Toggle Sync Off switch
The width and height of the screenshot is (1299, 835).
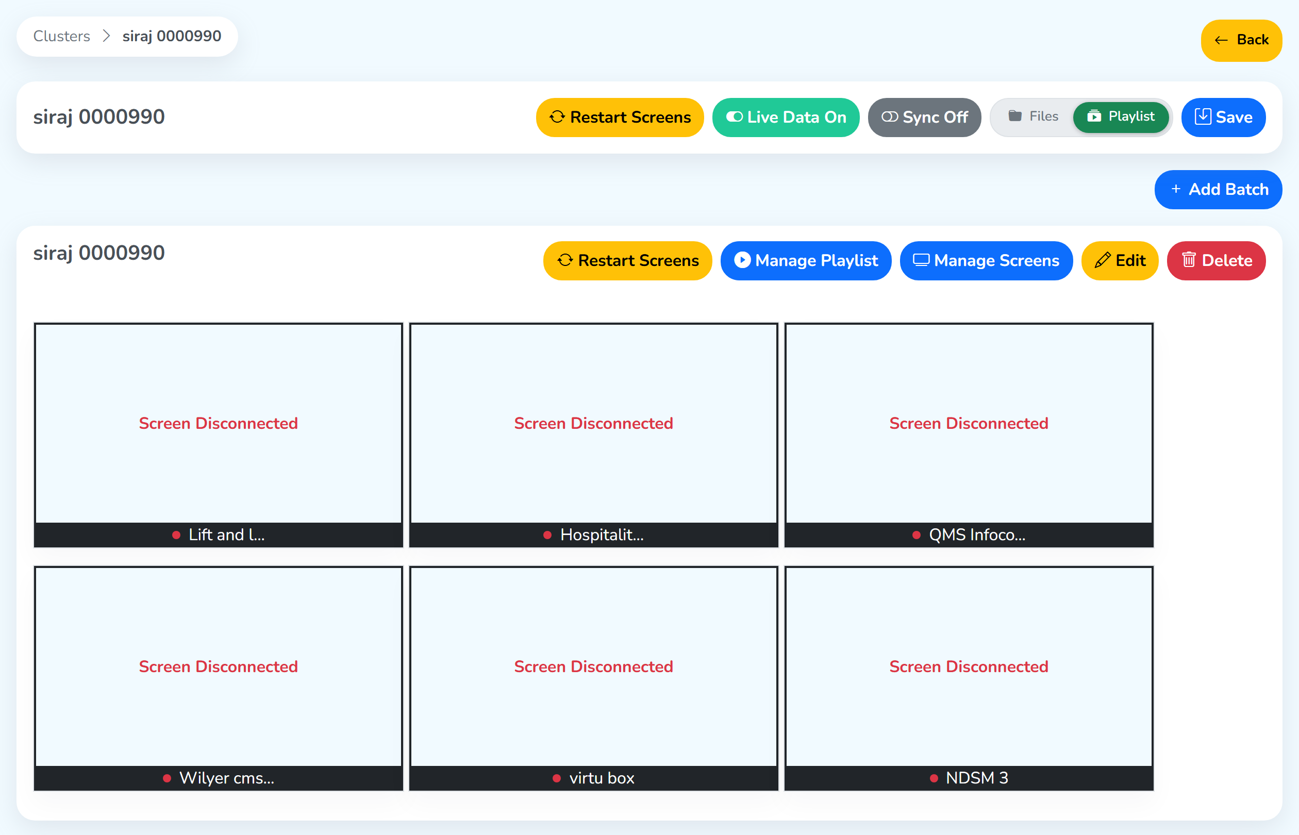point(924,117)
